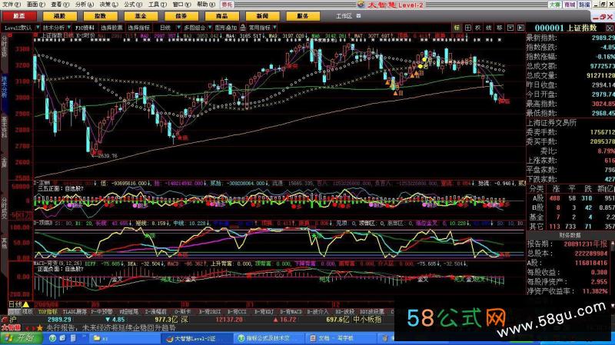Open the 帮助(H) menu
The height and width of the screenshot is (345, 615).
206,5
